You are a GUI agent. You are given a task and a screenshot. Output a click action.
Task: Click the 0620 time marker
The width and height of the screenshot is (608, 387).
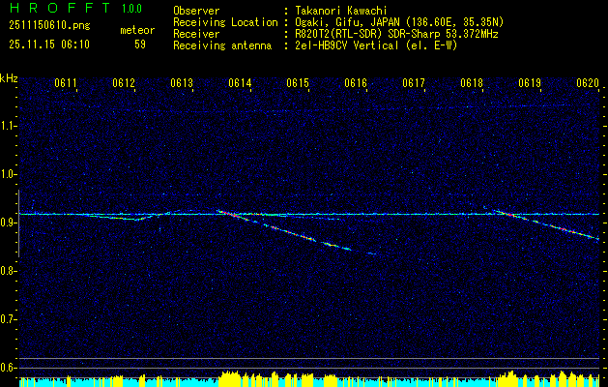point(589,82)
